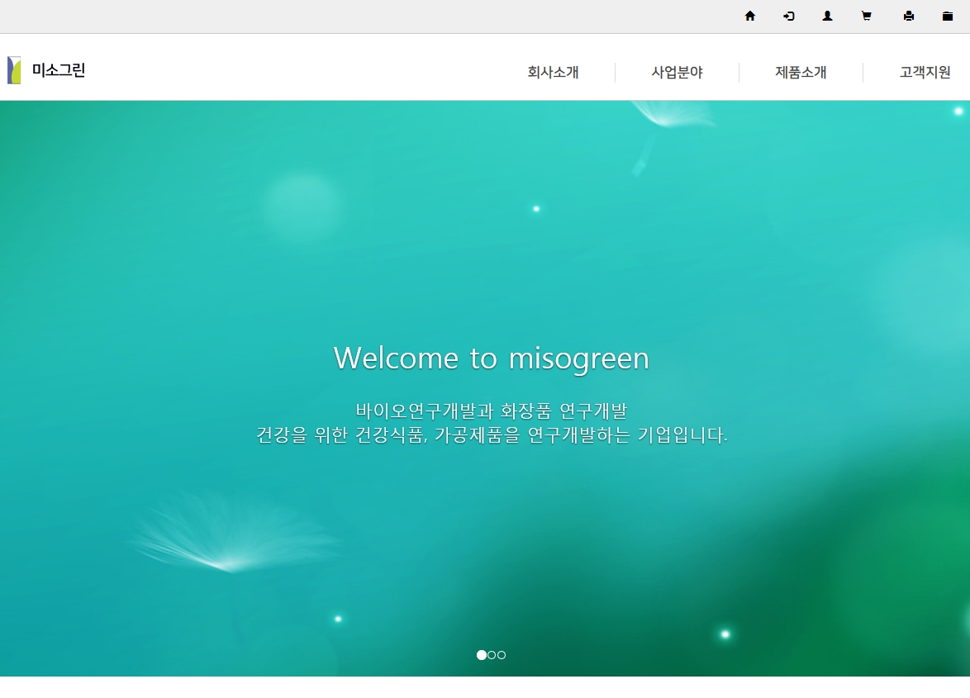Open the 제품소개 menu

tap(801, 73)
